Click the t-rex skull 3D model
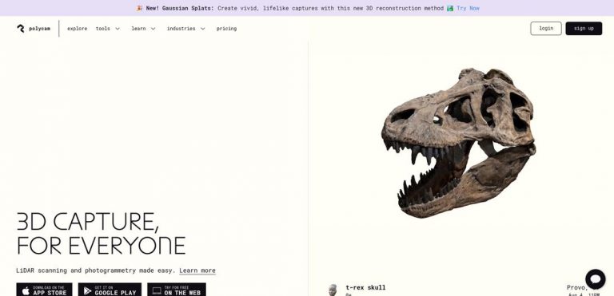 pos(459,143)
